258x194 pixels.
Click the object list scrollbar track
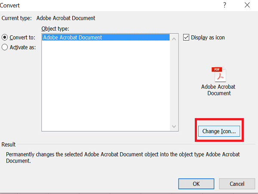[174, 82]
